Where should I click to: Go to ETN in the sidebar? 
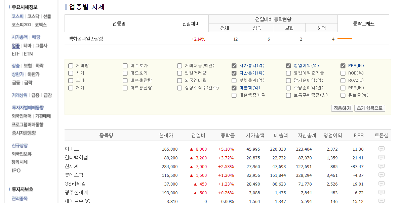click(28, 54)
